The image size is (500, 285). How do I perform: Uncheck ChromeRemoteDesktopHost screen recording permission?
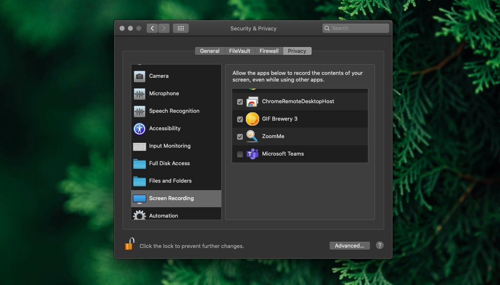pos(240,102)
